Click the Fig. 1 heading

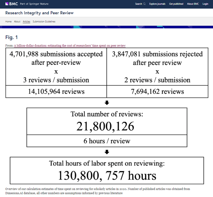(x=11, y=37)
